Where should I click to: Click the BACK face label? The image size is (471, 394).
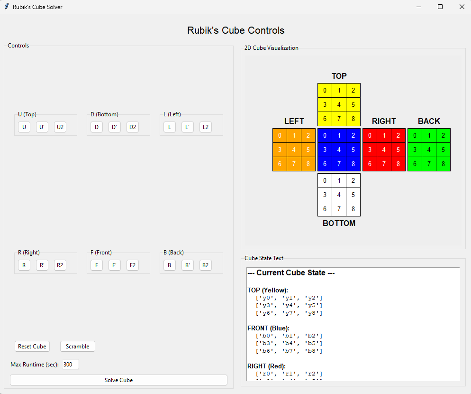click(429, 122)
